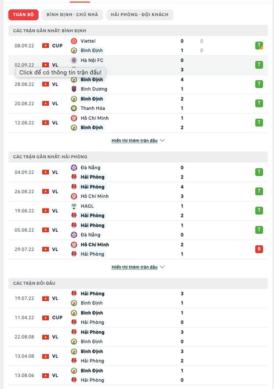
Task: Select the Toàn Bộ tab
Action: pos(23,15)
